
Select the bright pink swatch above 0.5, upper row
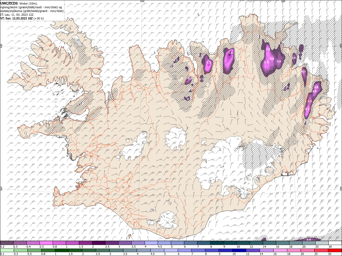tap(46, 243)
